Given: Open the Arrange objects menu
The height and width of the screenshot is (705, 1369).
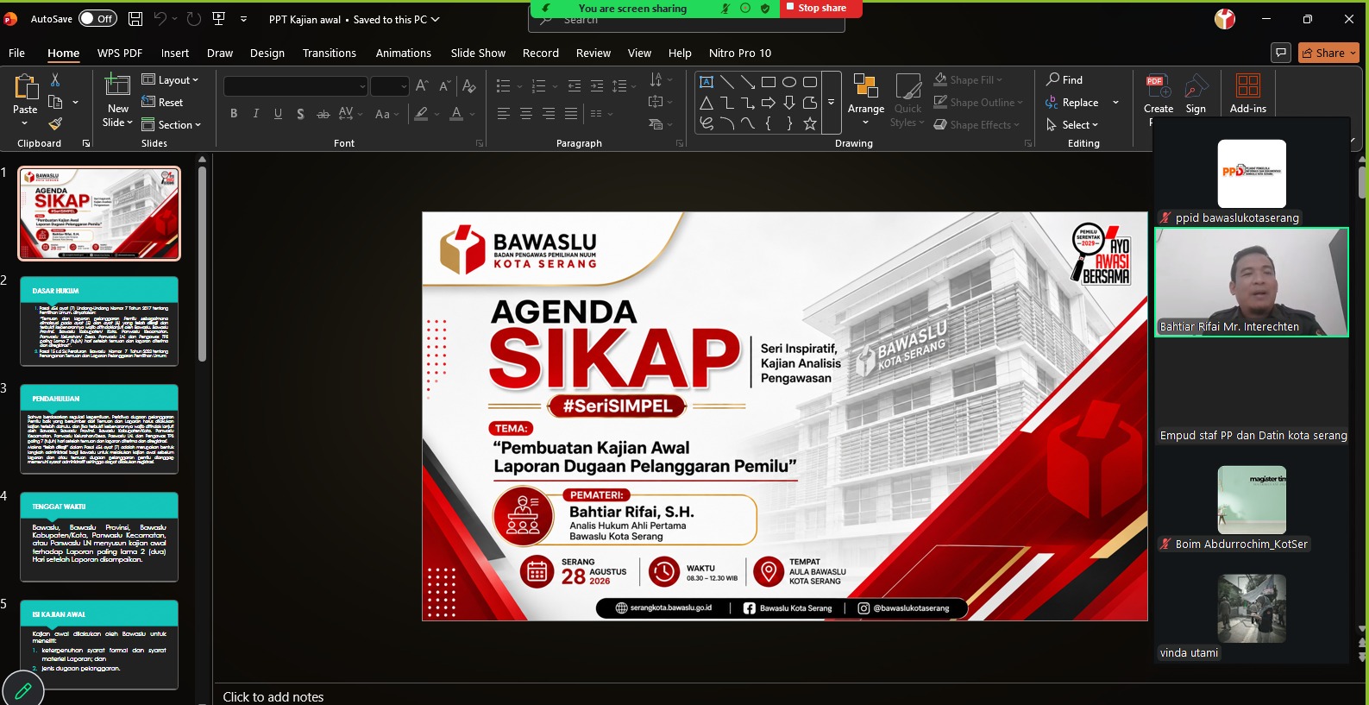Looking at the screenshot, I should (866, 100).
